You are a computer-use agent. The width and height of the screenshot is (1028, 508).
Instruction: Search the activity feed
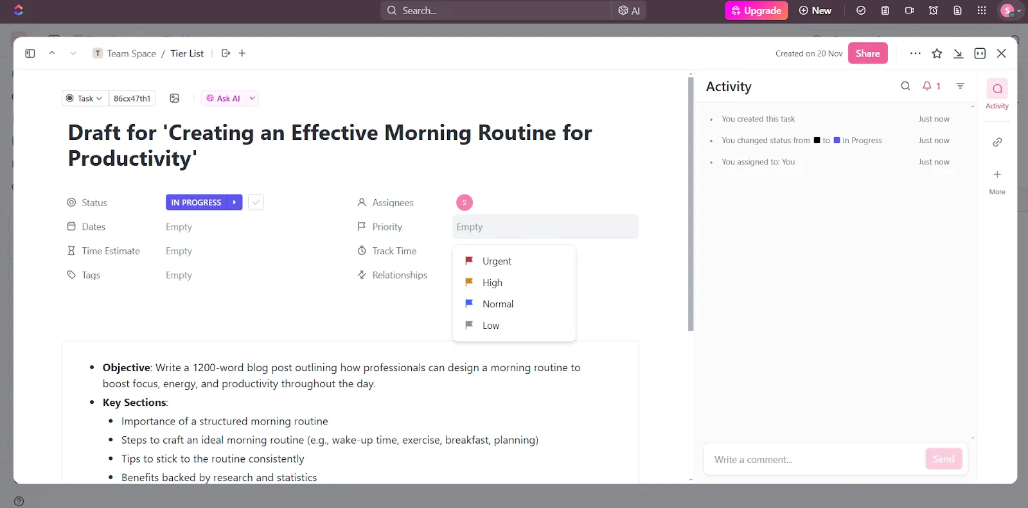(905, 86)
